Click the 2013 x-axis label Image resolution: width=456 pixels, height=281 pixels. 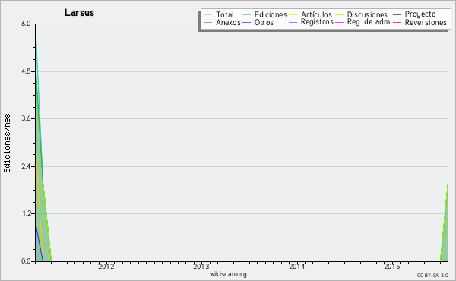point(201,267)
